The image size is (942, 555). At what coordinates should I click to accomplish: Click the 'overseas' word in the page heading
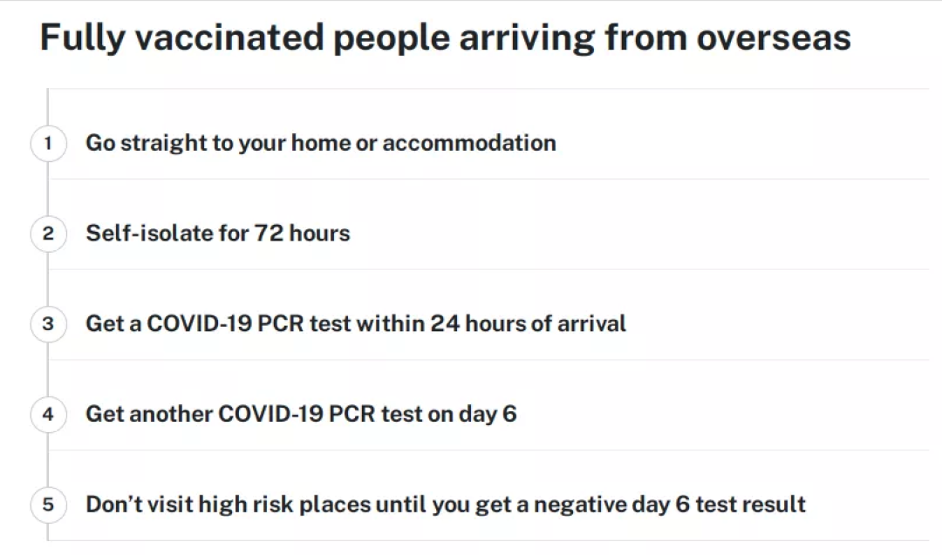pos(774,37)
